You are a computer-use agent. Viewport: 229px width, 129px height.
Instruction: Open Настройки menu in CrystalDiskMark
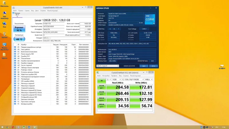click(106, 76)
